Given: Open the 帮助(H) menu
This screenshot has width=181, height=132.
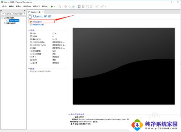Looking at the screenshot, I should (x=45, y=6).
